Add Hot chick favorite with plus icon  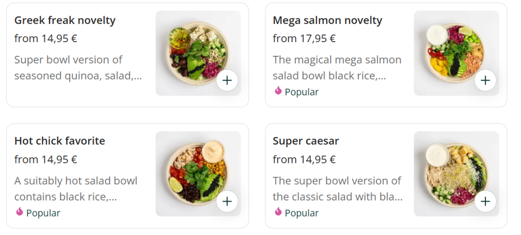point(227,202)
